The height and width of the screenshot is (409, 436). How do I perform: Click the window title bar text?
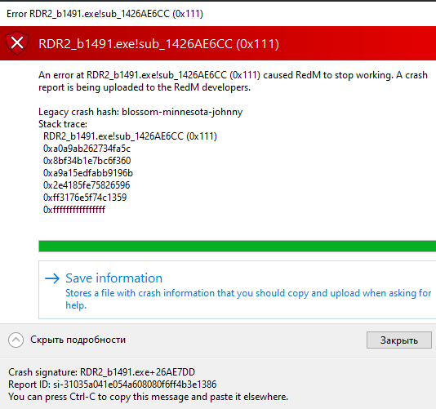(105, 14)
